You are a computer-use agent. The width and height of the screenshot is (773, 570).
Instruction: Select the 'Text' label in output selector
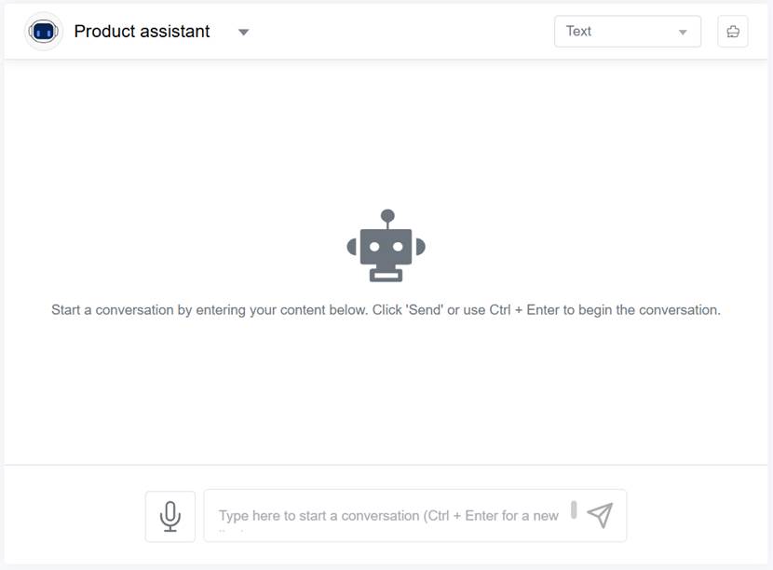[x=578, y=32]
